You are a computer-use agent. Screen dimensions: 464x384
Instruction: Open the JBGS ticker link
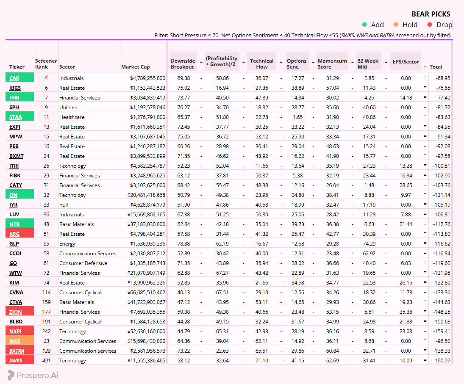[x=15, y=88]
